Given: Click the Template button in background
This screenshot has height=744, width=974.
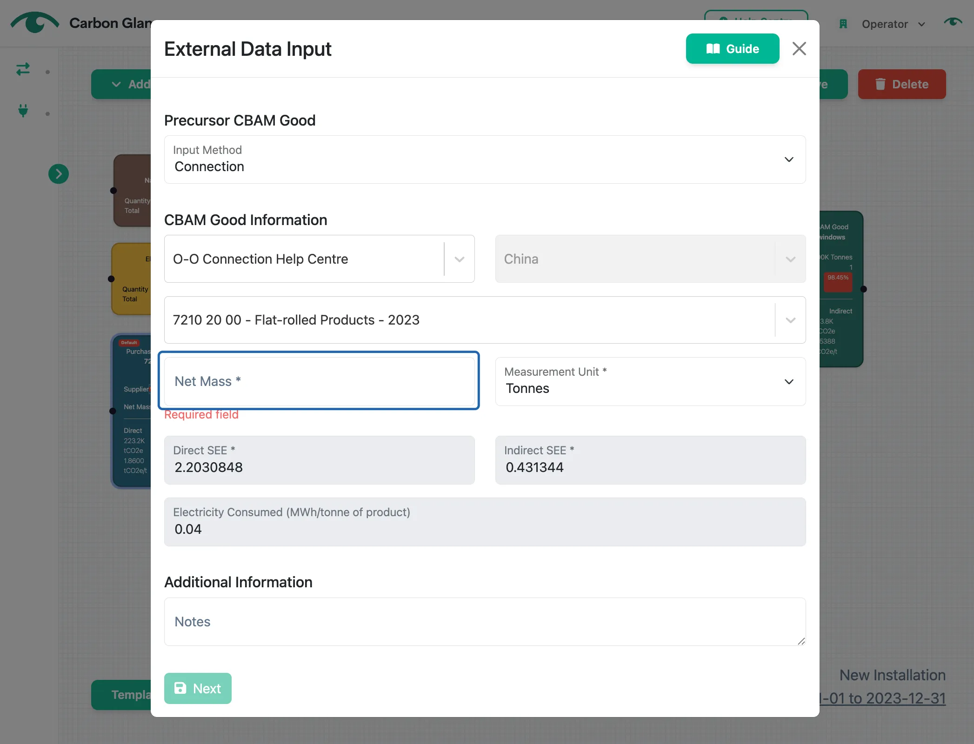Looking at the screenshot, I should [121, 695].
